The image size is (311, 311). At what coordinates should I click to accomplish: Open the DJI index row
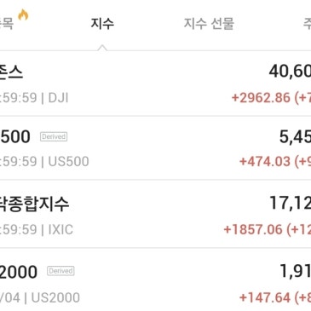pos(155,84)
